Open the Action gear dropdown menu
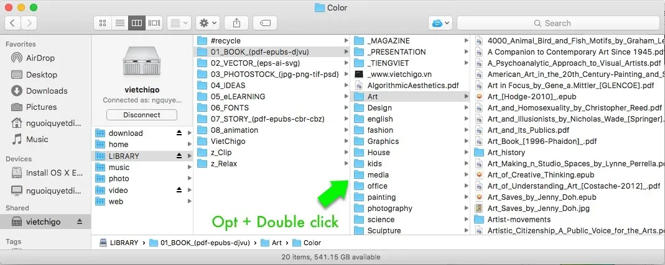Viewport: 665px width, 265px height. click(x=208, y=23)
